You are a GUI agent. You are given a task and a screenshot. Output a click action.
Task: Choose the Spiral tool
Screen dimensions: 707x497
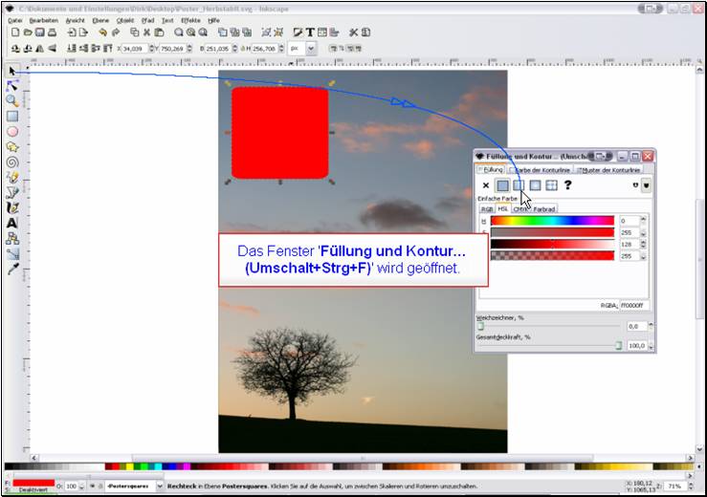click(x=12, y=162)
